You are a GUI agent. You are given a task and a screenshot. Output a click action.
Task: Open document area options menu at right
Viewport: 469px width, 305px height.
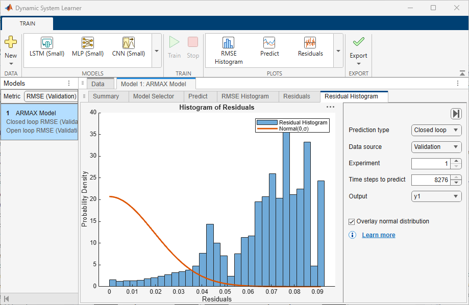point(458,84)
